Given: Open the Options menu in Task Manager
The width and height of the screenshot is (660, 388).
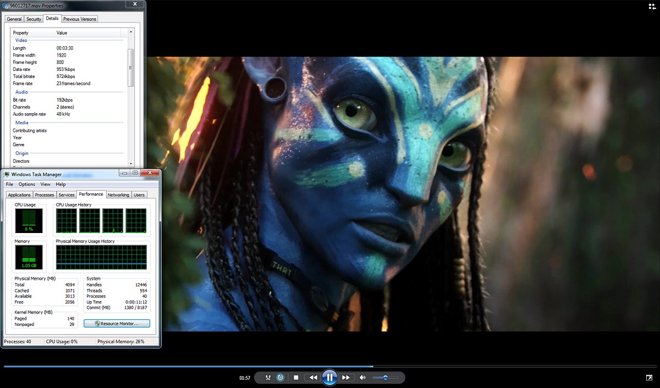Looking at the screenshot, I should tap(26, 184).
